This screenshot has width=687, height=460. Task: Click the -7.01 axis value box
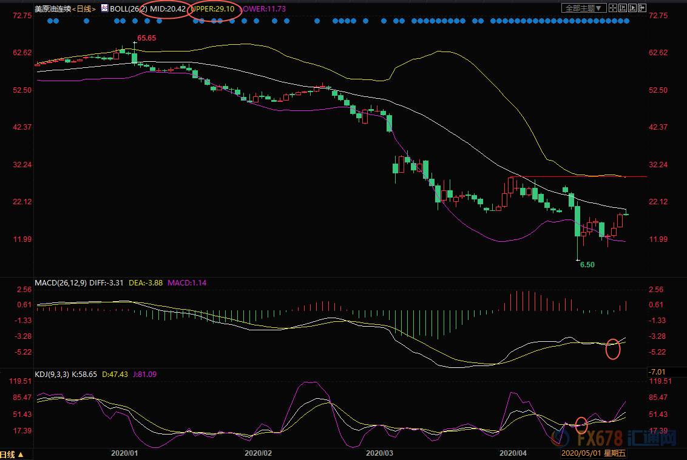[x=667, y=372]
